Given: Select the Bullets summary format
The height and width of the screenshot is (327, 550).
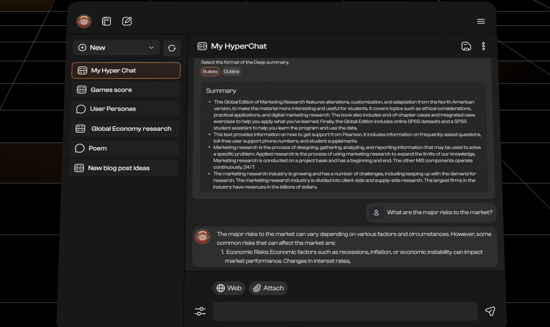Looking at the screenshot, I should point(210,72).
